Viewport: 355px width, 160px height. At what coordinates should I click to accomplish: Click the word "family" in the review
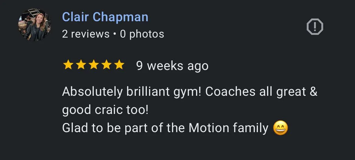coord(251,128)
